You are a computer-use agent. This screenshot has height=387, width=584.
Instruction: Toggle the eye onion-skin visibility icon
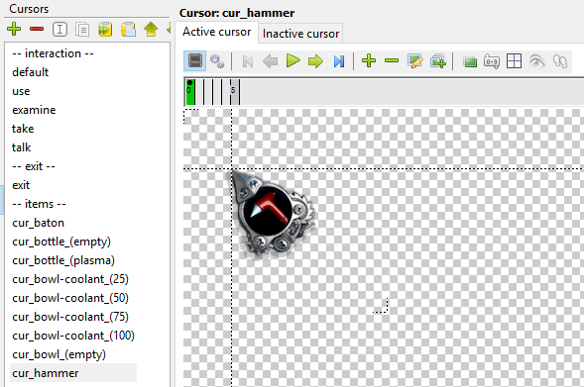(x=536, y=61)
